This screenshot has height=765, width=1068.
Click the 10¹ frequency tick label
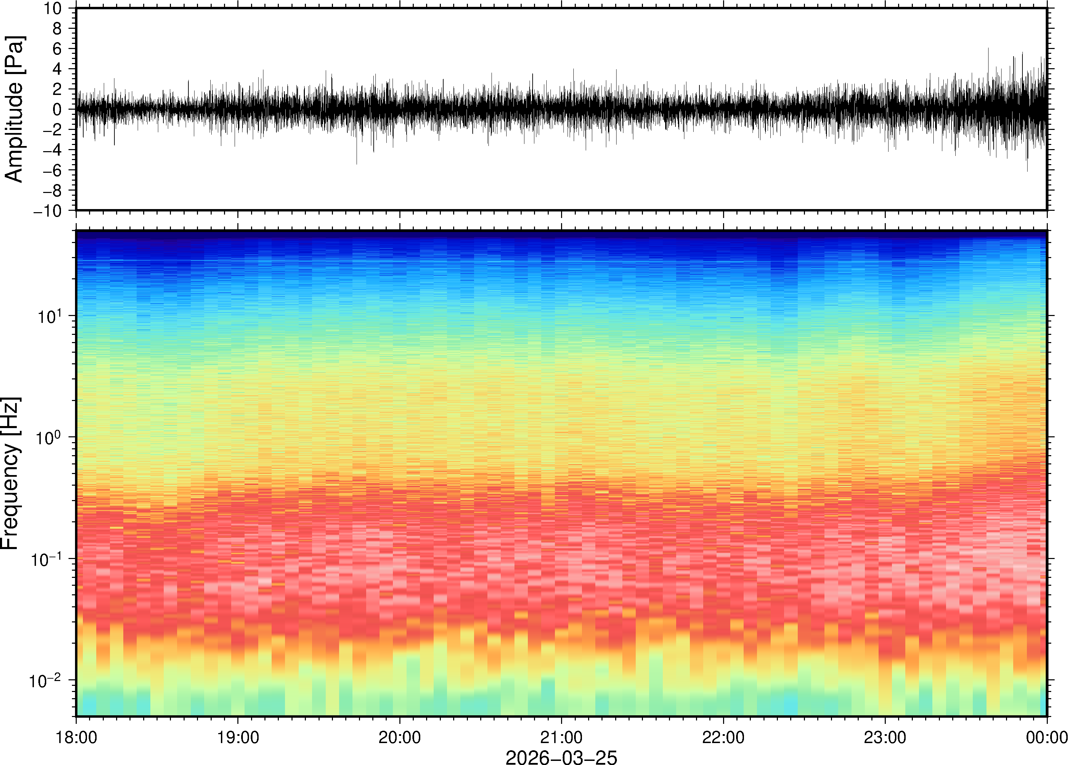click(x=49, y=316)
